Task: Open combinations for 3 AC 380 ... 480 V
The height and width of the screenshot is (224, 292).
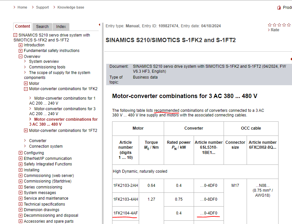Action: click(63, 122)
